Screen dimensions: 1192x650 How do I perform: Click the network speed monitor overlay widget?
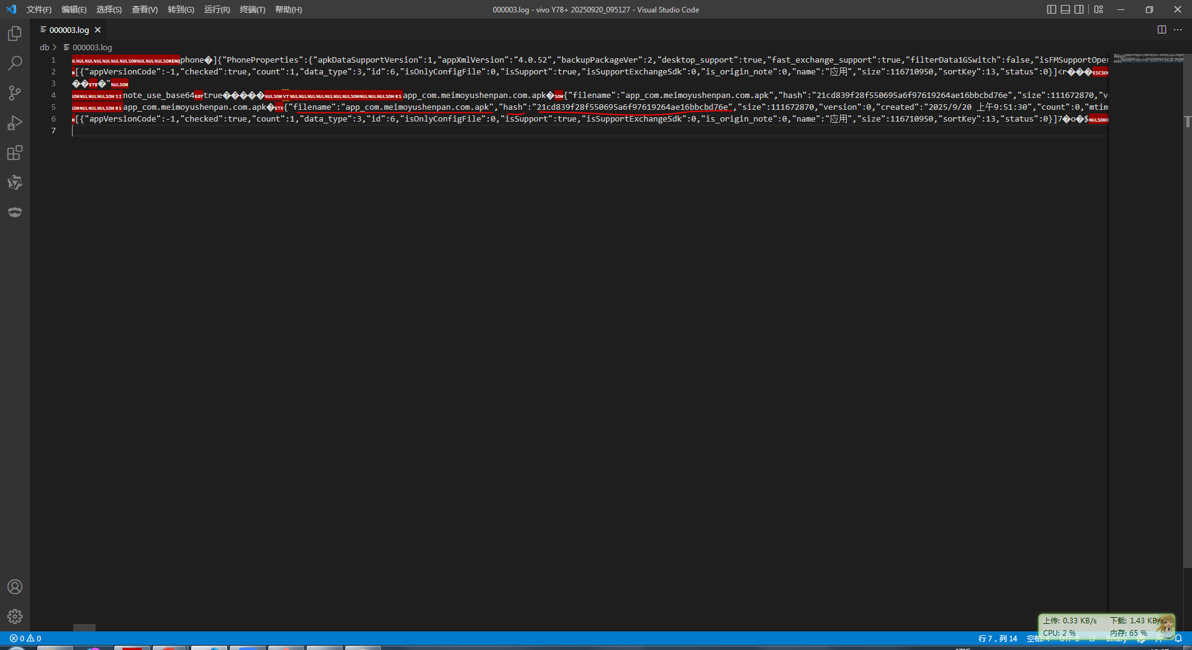tap(1106, 626)
